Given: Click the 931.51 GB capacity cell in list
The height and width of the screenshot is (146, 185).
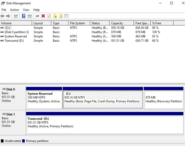Looking at the screenshot, I should point(118,41).
